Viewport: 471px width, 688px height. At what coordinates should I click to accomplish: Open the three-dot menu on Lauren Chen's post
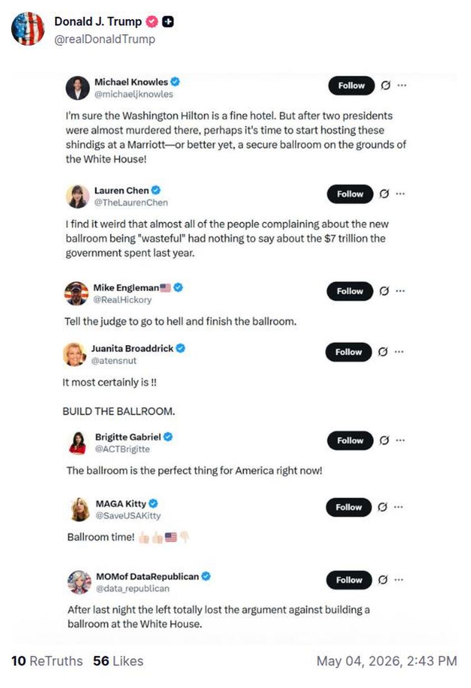400,194
